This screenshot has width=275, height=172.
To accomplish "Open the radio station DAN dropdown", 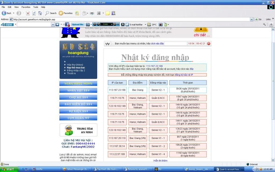I will point(111,24).
